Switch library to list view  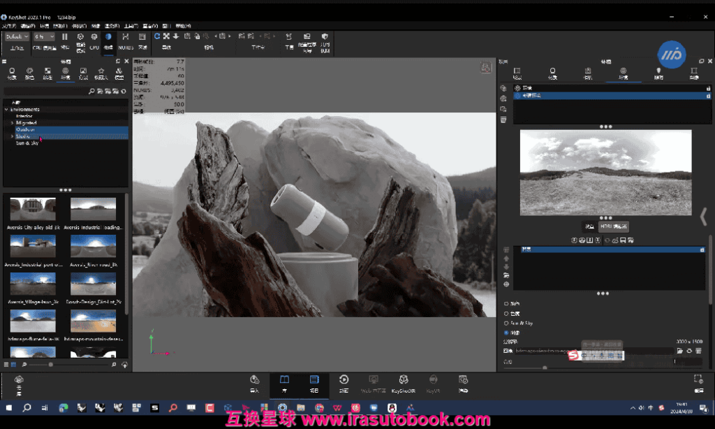point(6,365)
